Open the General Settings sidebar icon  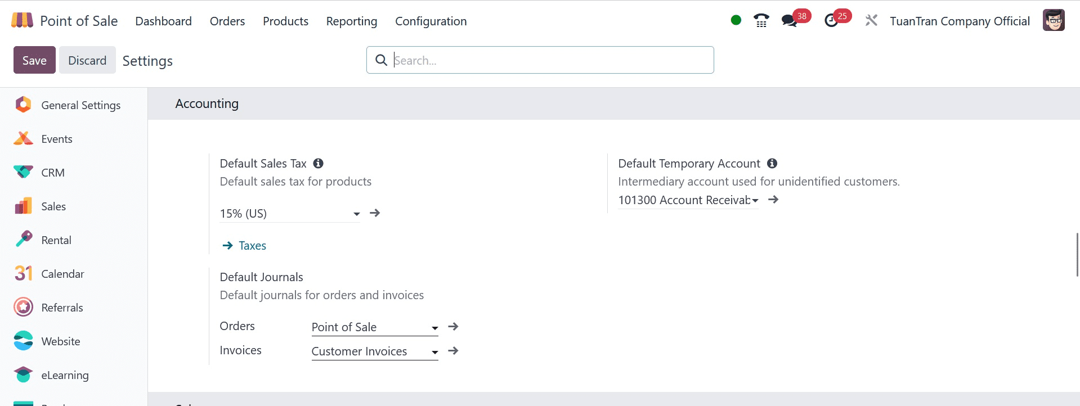(x=24, y=105)
